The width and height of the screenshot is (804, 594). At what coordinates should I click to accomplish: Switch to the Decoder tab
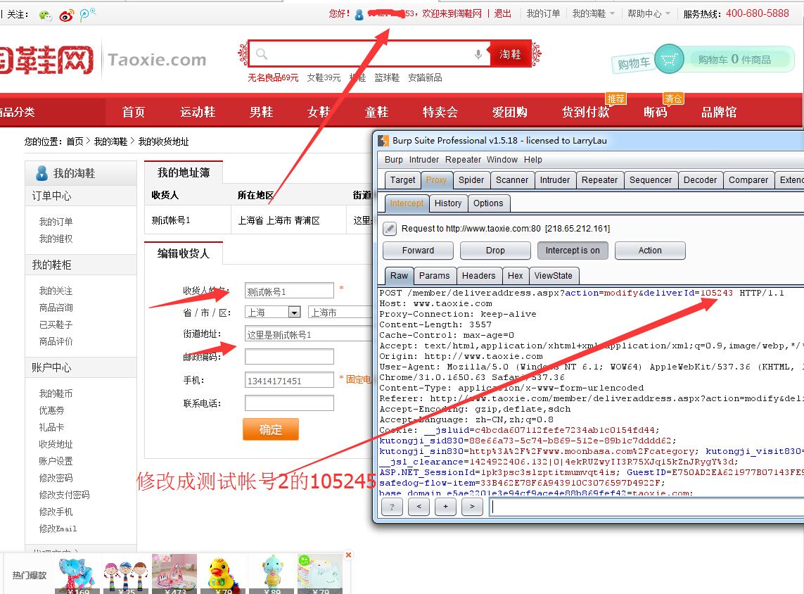click(700, 180)
